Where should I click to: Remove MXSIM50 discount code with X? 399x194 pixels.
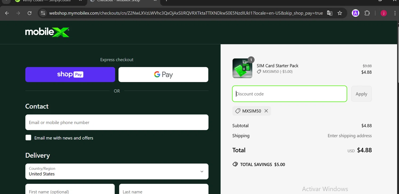266,111
